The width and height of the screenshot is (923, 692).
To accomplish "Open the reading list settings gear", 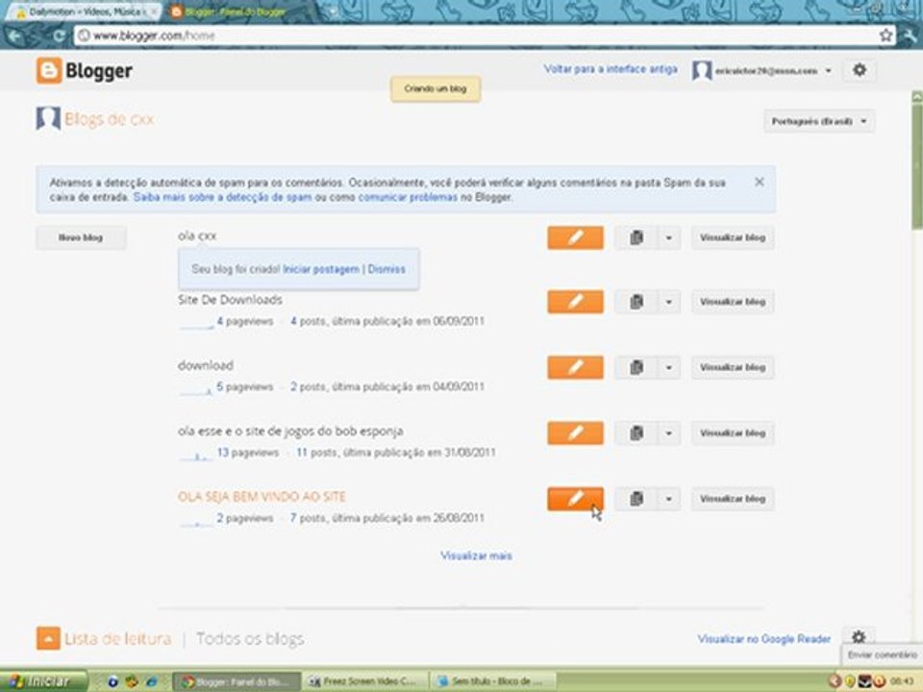I will (x=859, y=636).
